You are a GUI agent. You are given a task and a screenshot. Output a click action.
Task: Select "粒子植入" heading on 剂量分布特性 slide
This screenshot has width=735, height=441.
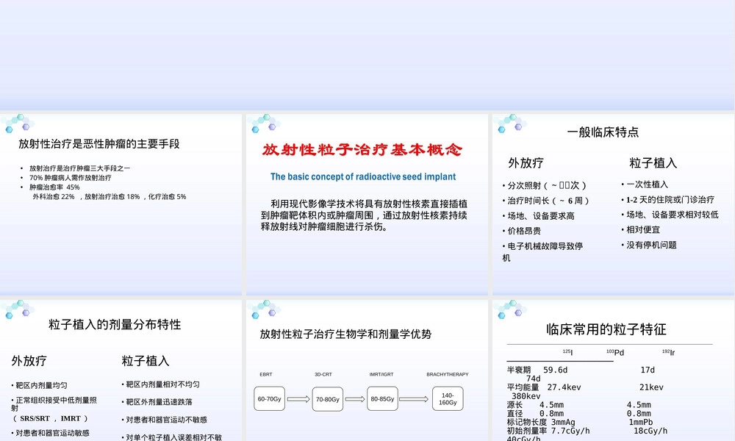(x=146, y=361)
